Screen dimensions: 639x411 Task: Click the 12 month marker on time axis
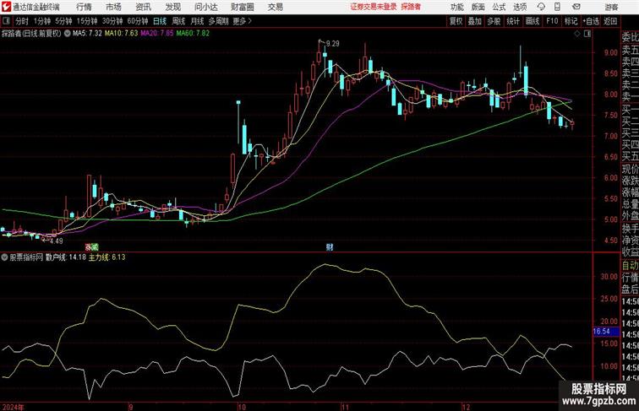point(466,407)
